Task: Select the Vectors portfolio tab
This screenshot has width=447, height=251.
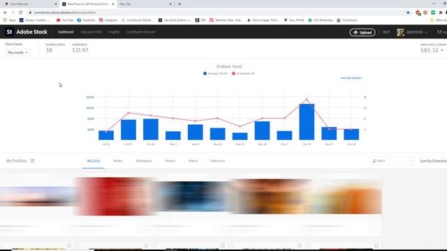Action: pyautogui.click(x=170, y=161)
